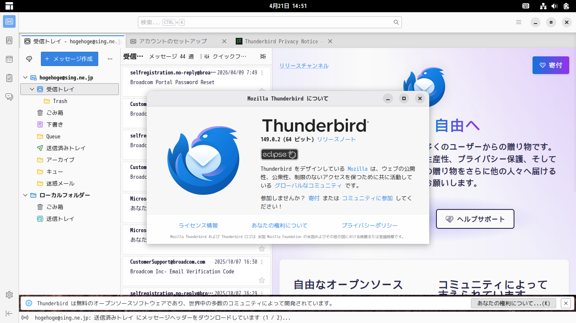The image size is (576, 323).
Task: Open the グローバルなコミュニティ link
Action: [308, 185]
